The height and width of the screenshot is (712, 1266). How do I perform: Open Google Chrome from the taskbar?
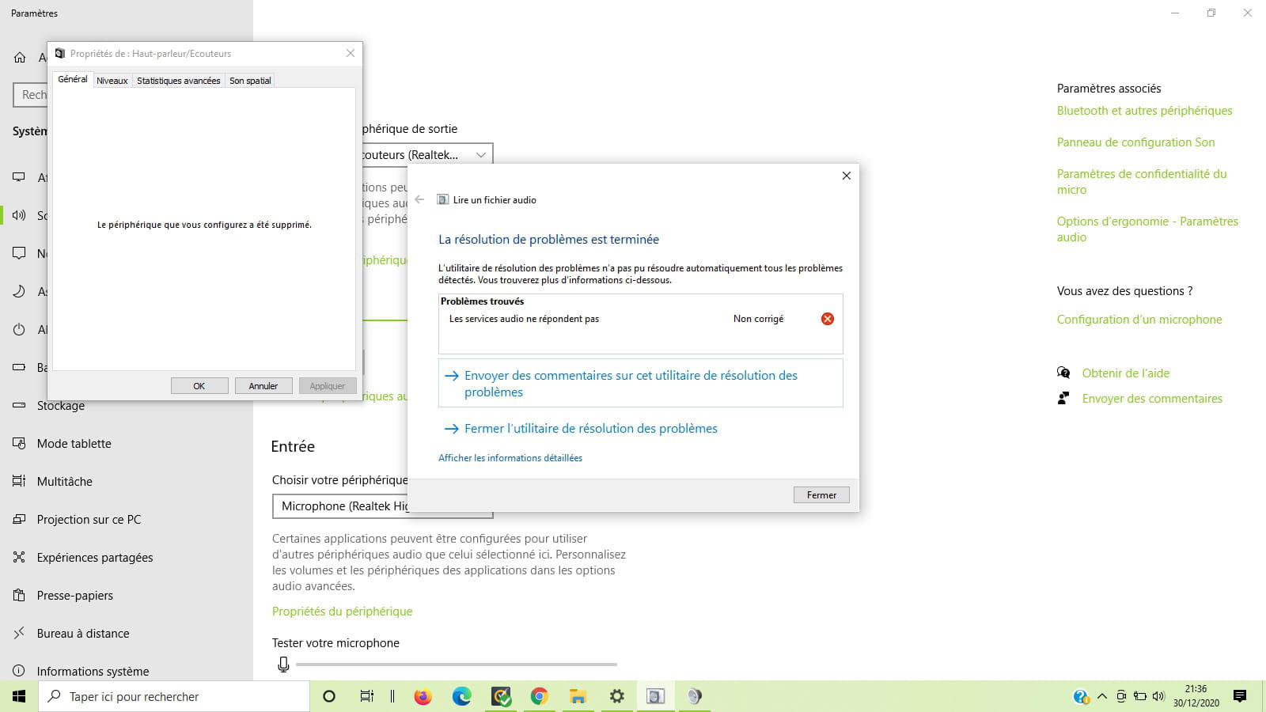pyautogui.click(x=539, y=696)
